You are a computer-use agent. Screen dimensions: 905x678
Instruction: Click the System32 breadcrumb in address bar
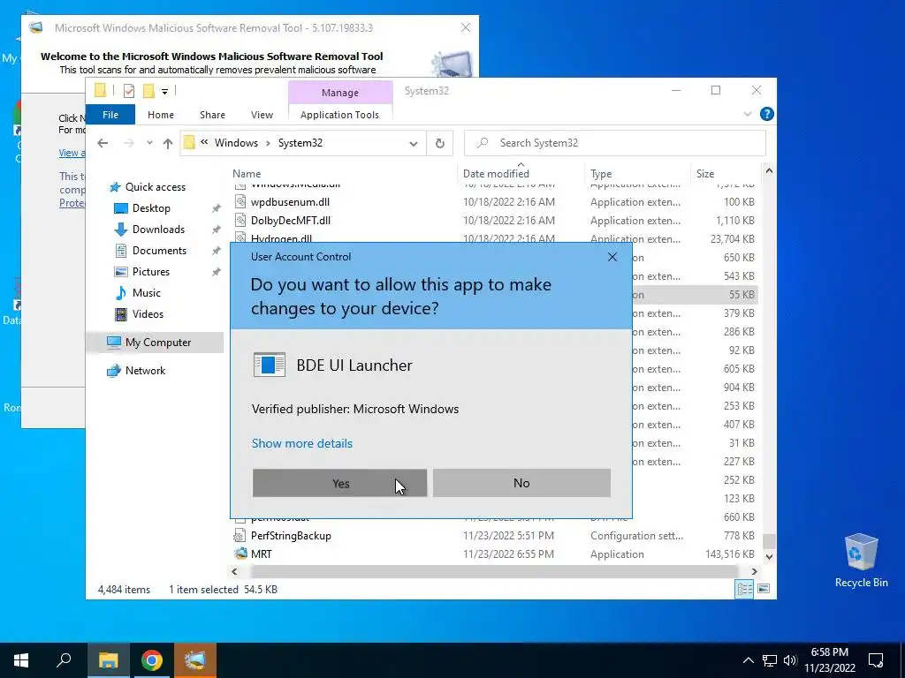300,143
